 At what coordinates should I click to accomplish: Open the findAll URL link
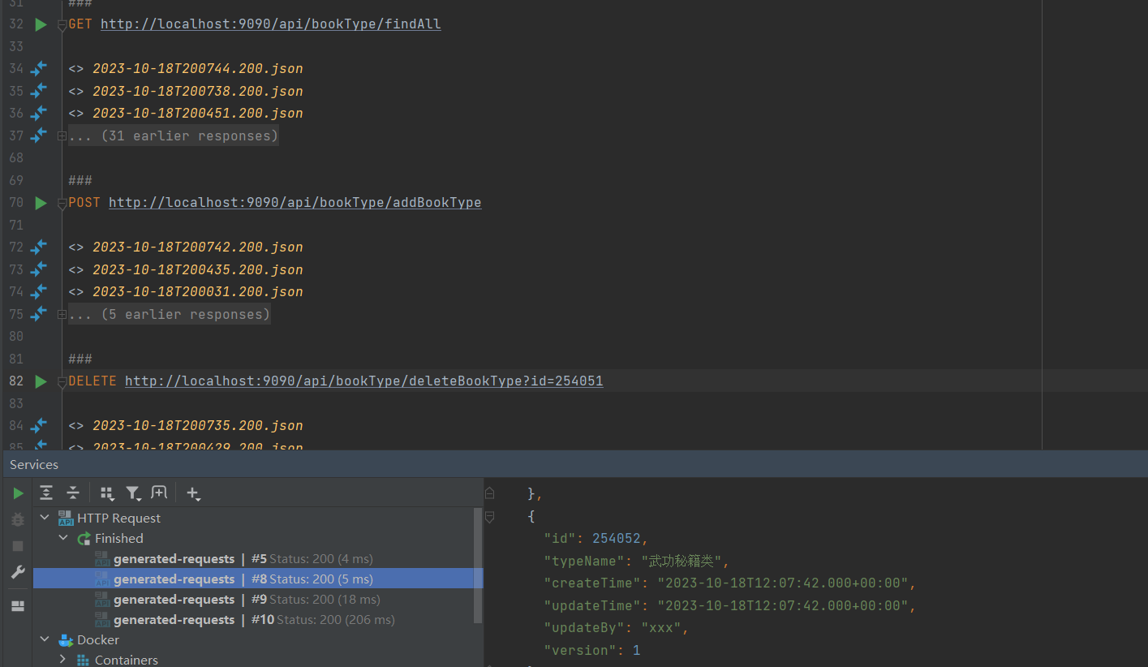[271, 24]
